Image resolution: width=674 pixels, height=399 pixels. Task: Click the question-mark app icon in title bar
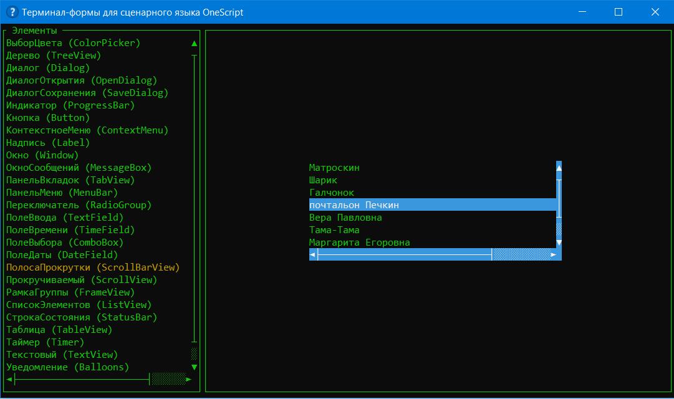click(x=11, y=12)
